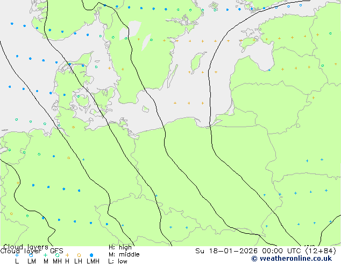Select the 'L: low' legend text

point(118,261)
